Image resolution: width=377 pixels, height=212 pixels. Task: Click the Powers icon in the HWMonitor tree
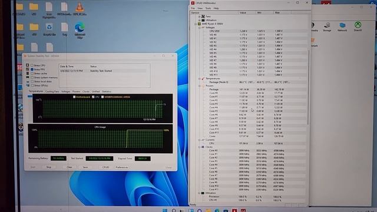pos(203,85)
